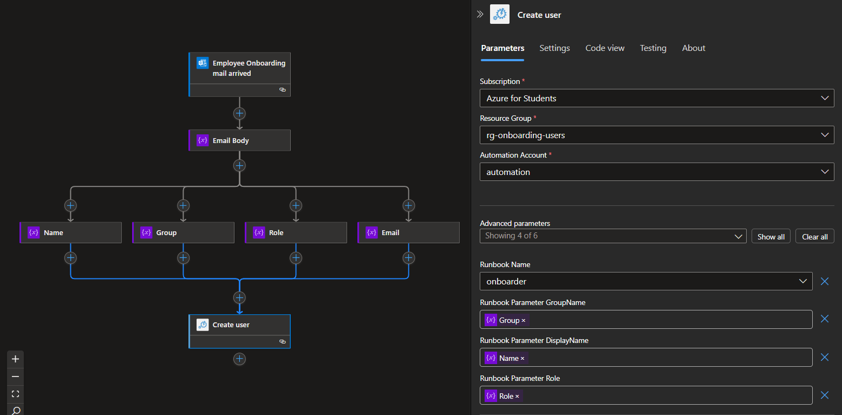Image resolution: width=842 pixels, height=415 pixels.
Task: Click the fit-to-screen canvas icon
Action: 15,394
